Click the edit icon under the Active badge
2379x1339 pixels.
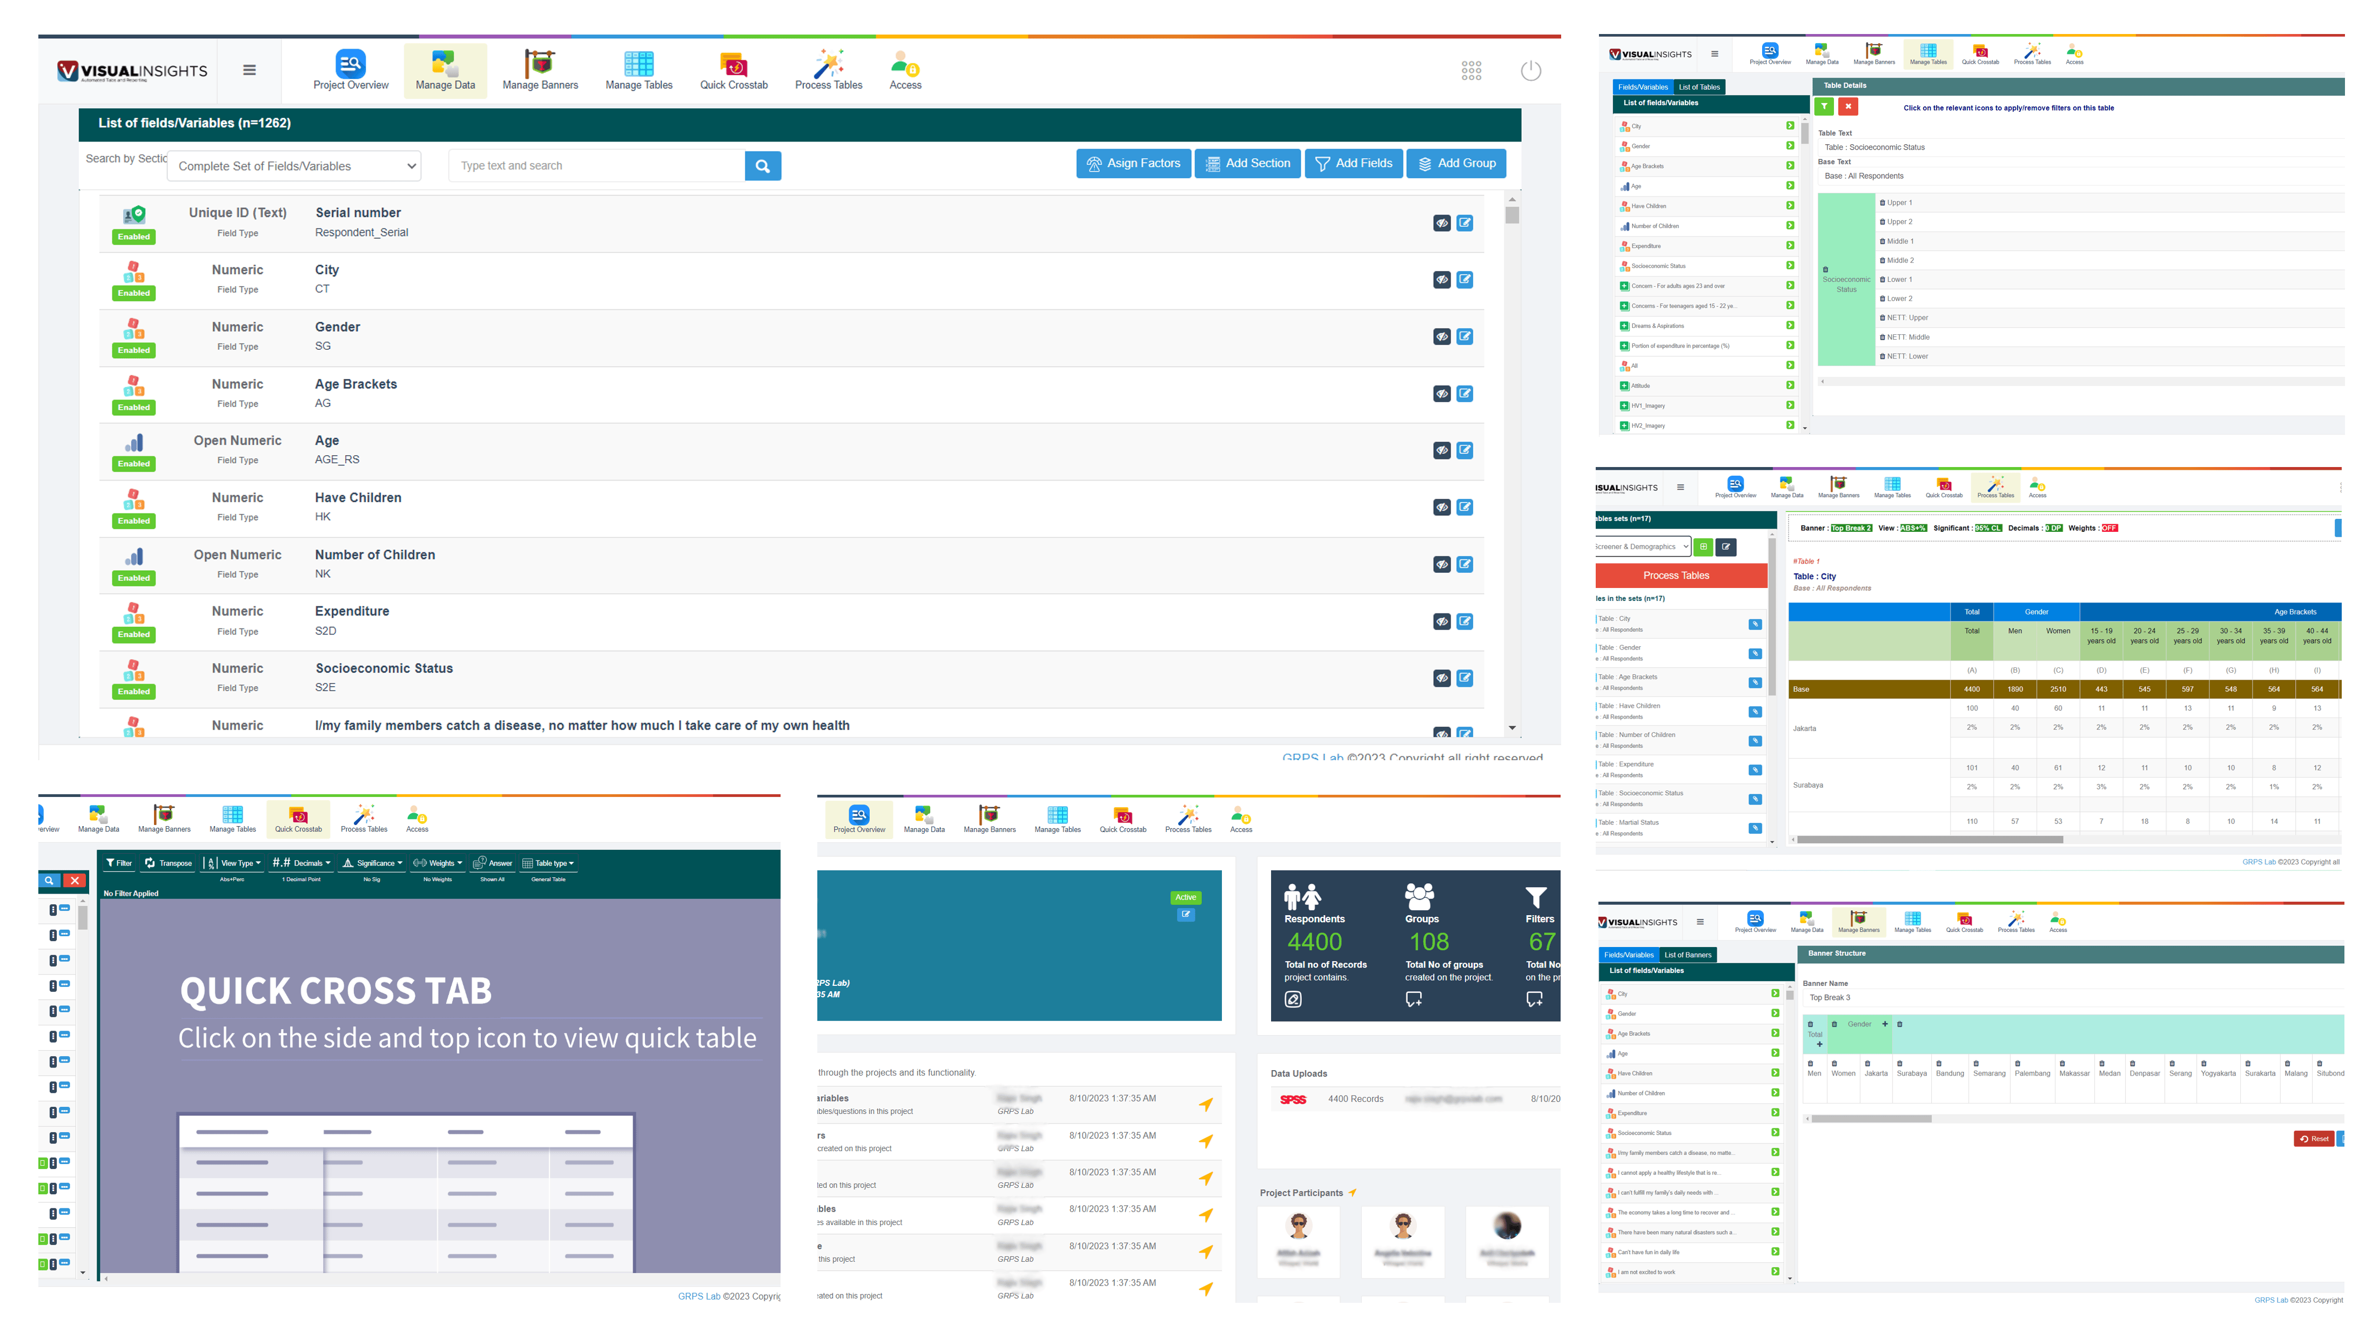pyautogui.click(x=1186, y=915)
